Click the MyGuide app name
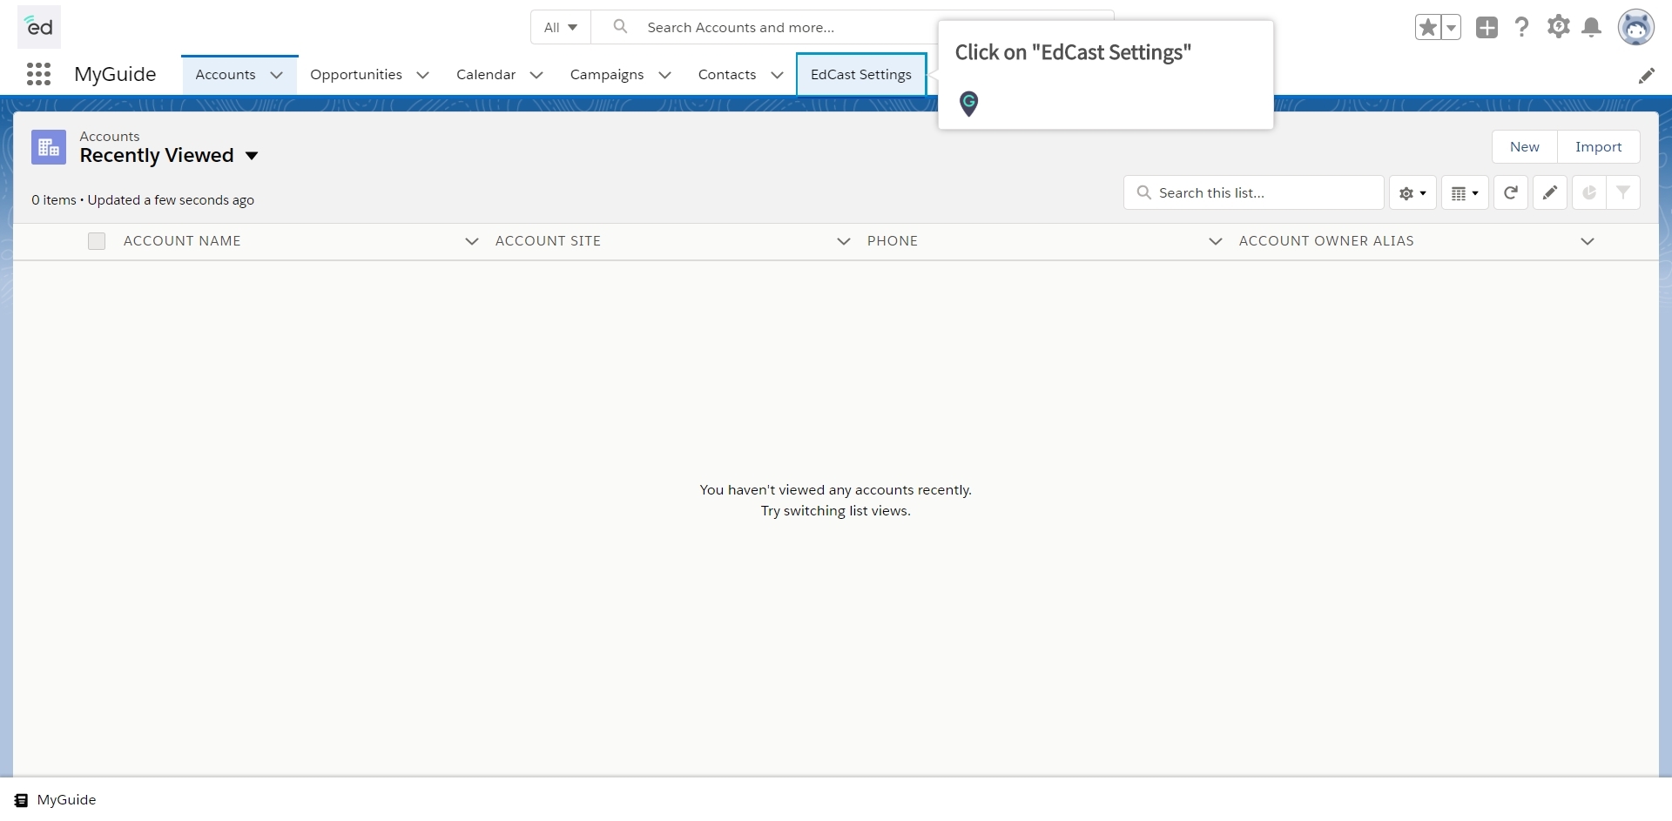Image resolution: width=1672 pixels, height=821 pixels. (115, 74)
